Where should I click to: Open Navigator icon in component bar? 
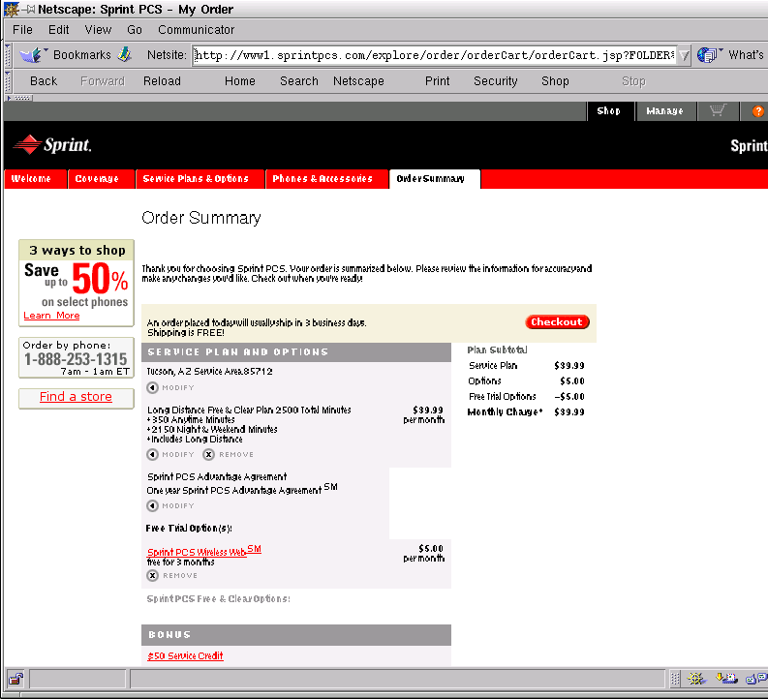pyautogui.click(x=696, y=679)
